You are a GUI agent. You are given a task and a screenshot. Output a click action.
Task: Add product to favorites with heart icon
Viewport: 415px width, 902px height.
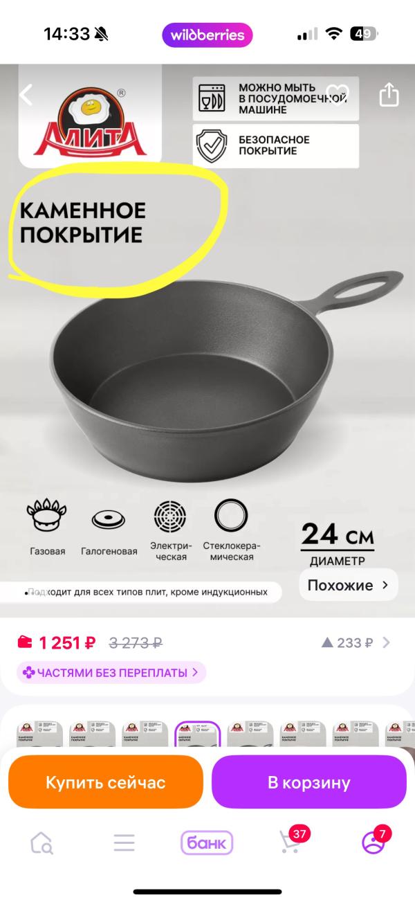coord(337,94)
